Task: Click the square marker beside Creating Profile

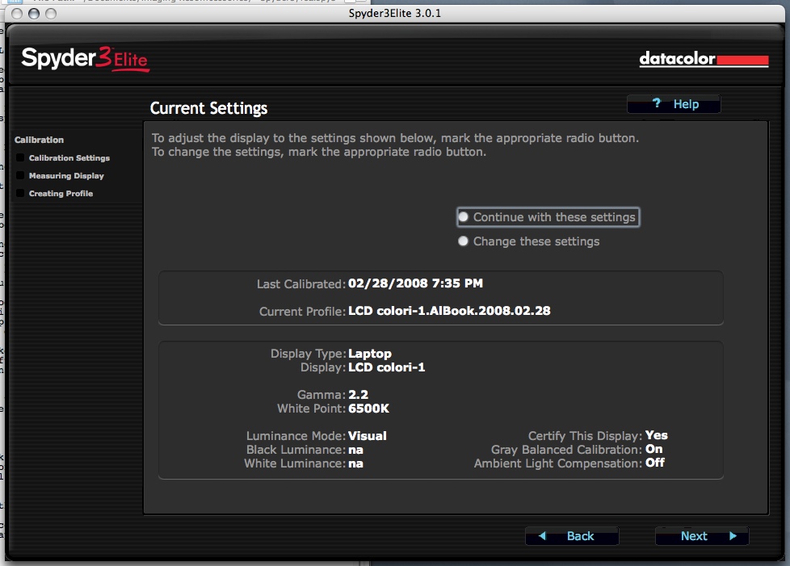Action: click(20, 194)
